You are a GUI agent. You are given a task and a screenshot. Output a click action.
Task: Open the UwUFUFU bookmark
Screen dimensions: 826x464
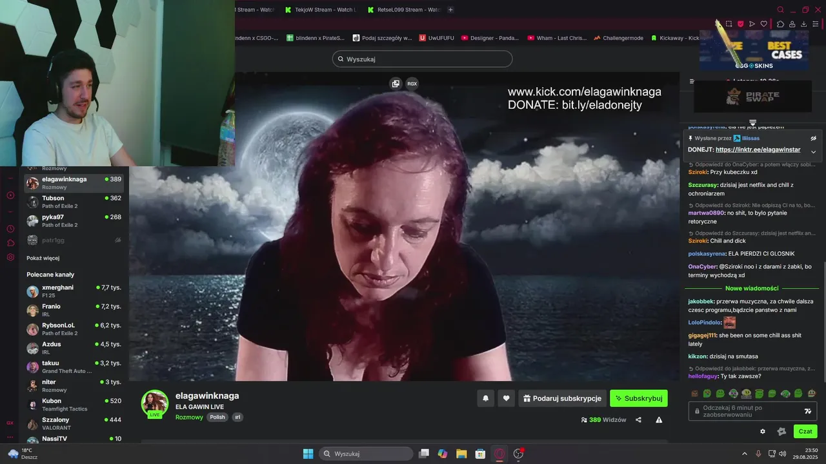coord(436,38)
